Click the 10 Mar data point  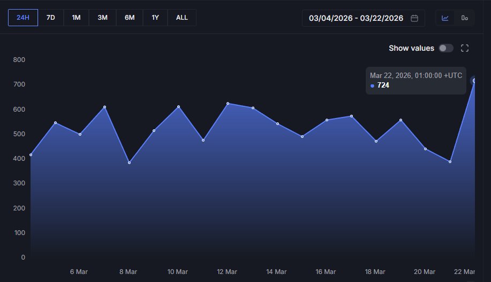178,107
